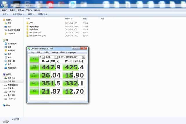Expand the target drive I: dropdown
Screen dimensions: 186x124
(72, 57)
